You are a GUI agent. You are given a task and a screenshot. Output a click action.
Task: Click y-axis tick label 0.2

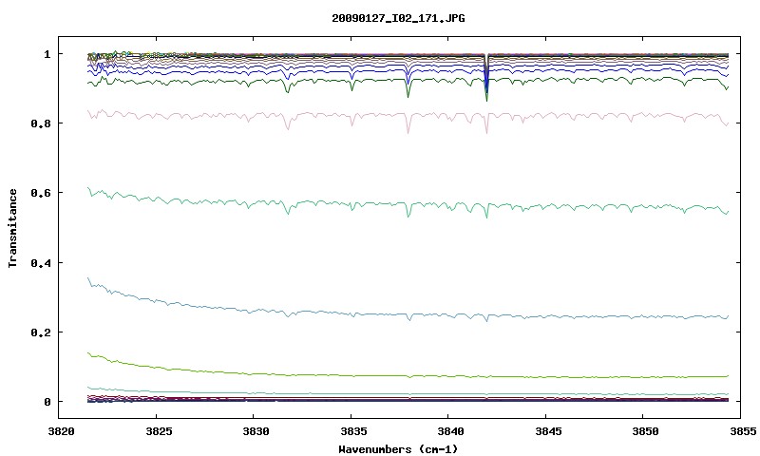pos(40,332)
